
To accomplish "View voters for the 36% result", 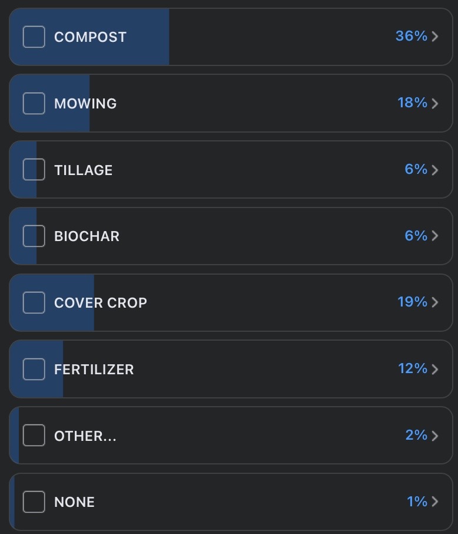I will (411, 36).
